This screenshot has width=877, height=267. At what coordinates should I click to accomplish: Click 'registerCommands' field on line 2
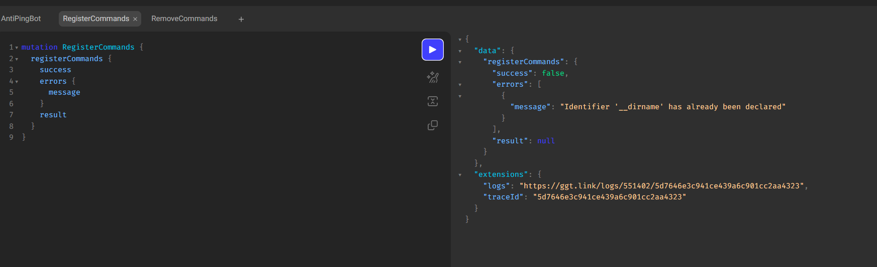(x=67, y=59)
